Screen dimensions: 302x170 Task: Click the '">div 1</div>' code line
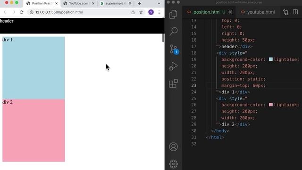tap(233, 92)
